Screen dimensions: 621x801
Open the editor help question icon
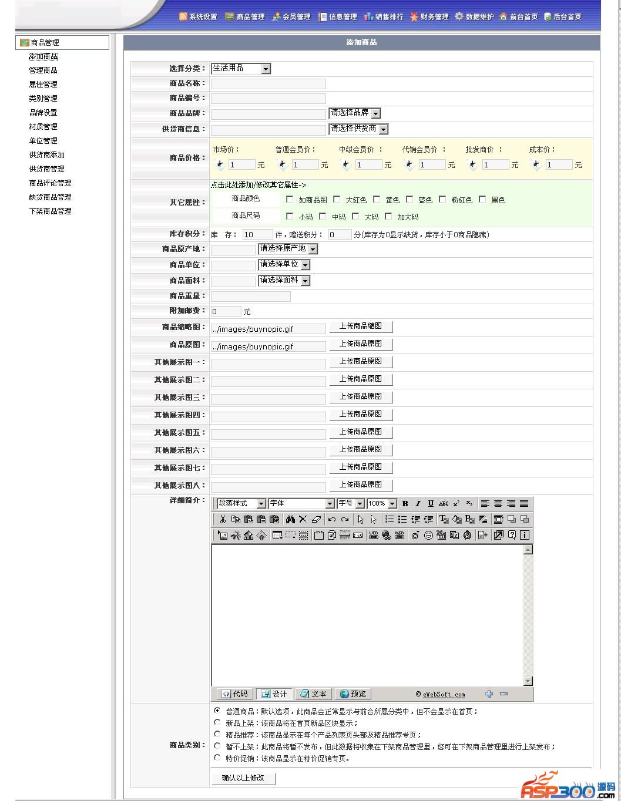(512, 535)
